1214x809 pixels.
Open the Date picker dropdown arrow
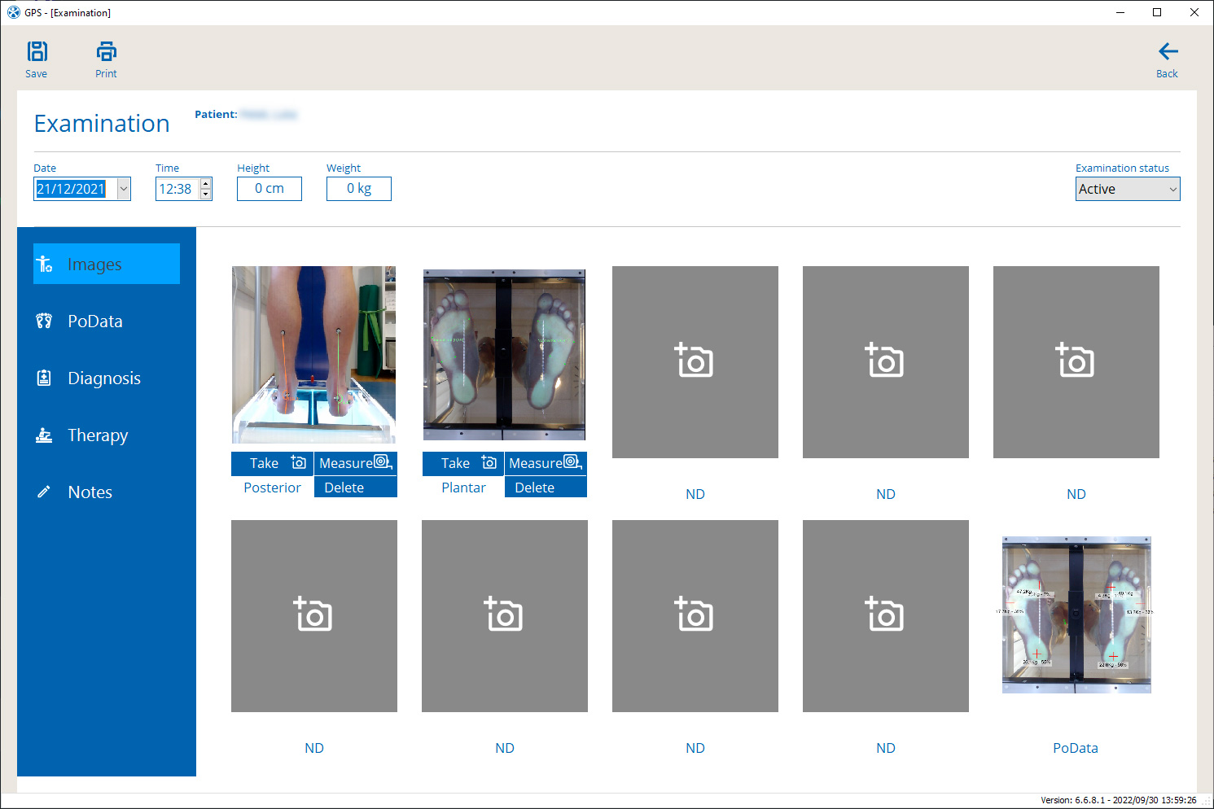124,189
